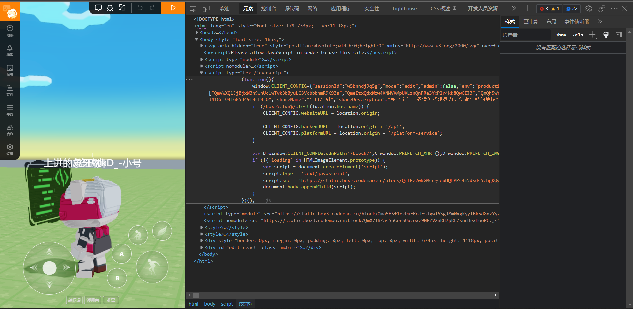Switch to the 欢迎 welcome tab

click(x=225, y=9)
